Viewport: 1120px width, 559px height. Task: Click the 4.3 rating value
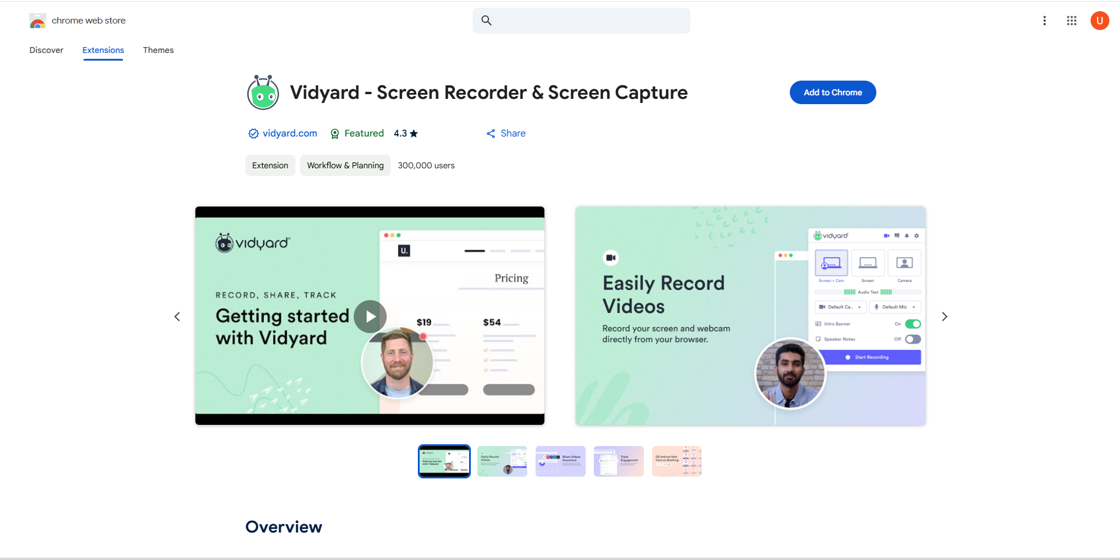tap(400, 134)
